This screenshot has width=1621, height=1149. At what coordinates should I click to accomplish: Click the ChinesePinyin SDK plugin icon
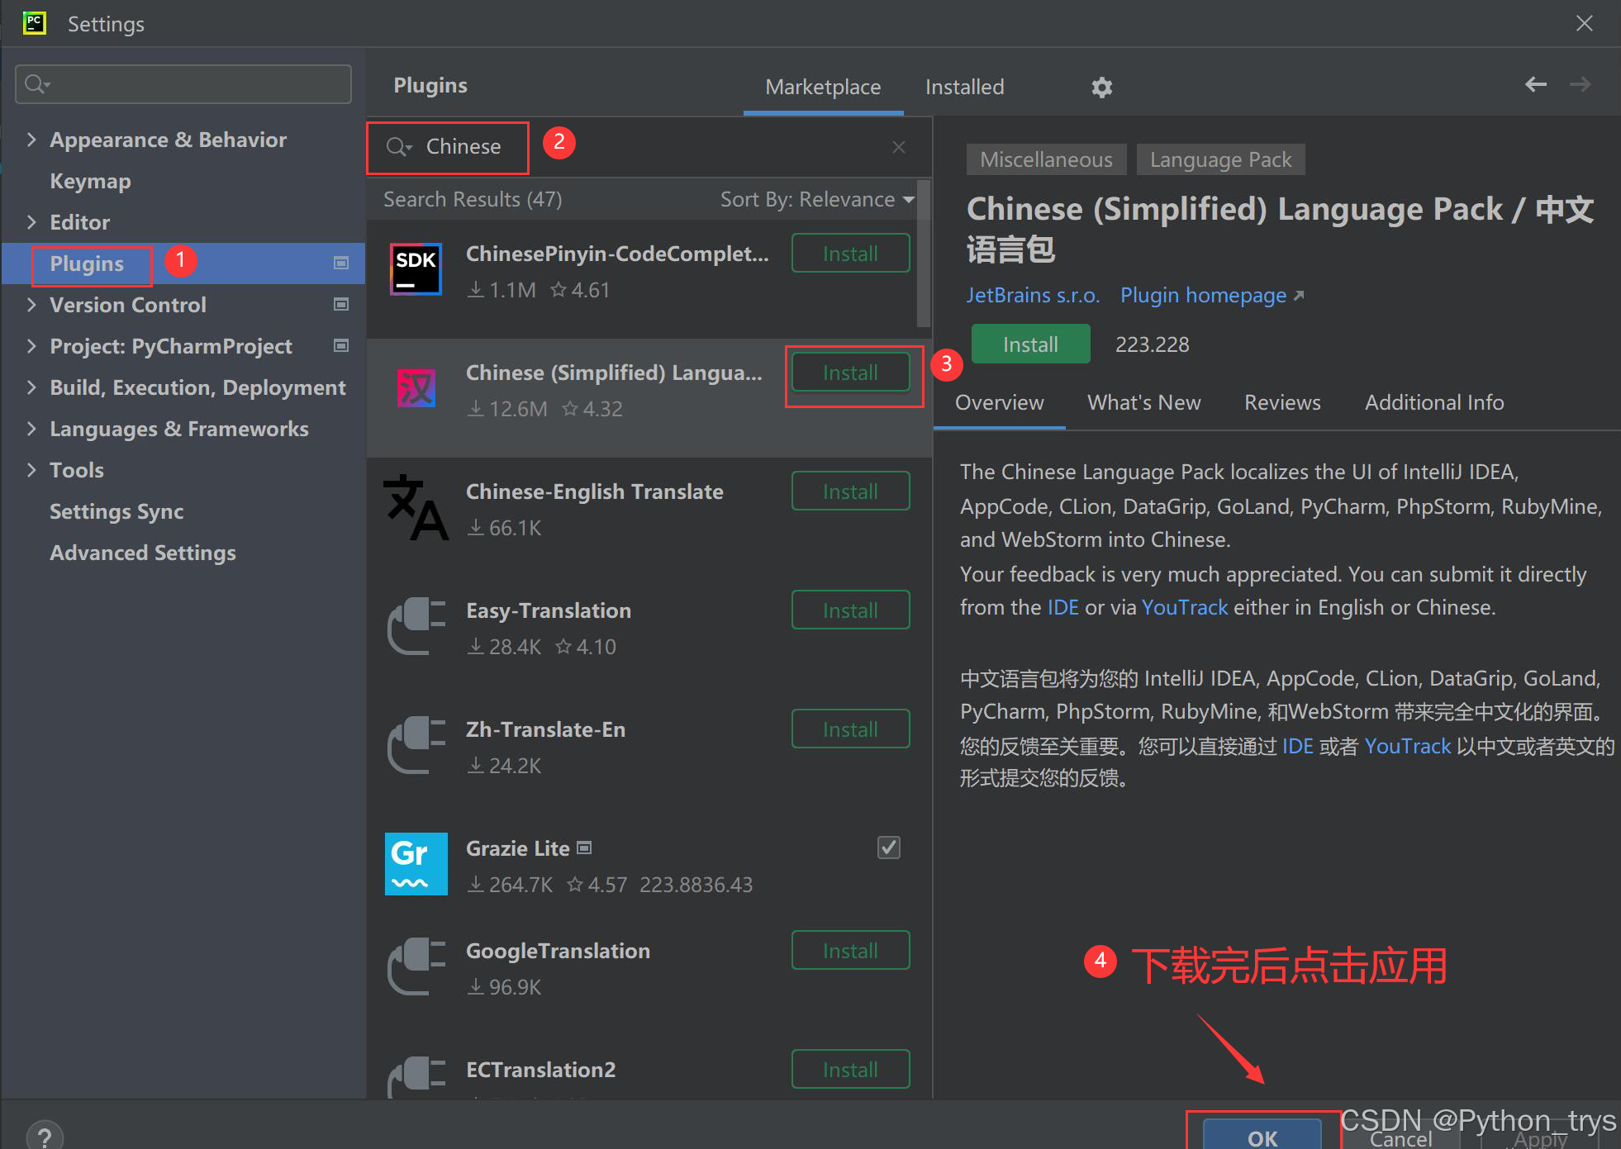click(x=416, y=269)
